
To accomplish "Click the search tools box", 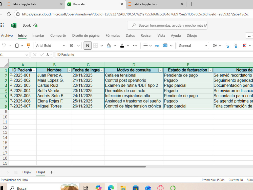I will click(167, 25).
